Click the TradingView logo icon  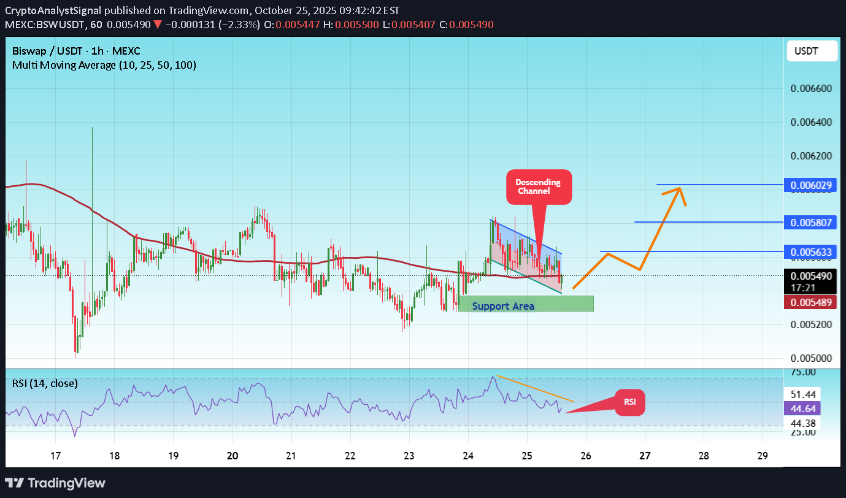(14, 483)
